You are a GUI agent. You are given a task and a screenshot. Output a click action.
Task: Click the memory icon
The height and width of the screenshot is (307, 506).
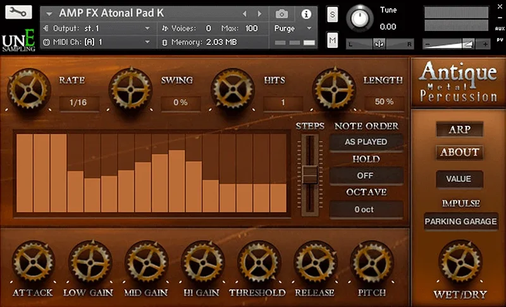pos(164,42)
